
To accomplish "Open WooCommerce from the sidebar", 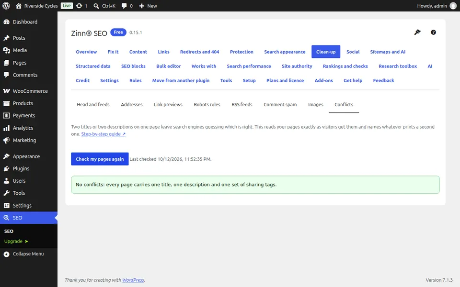I will [29, 91].
